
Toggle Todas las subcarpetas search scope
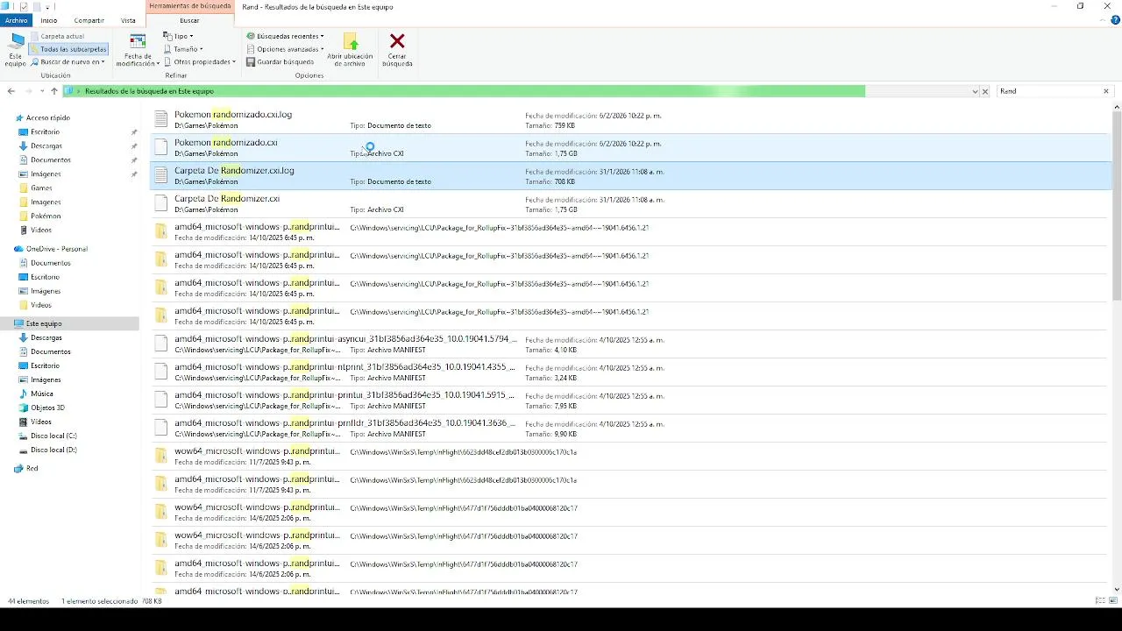pos(68,49)
